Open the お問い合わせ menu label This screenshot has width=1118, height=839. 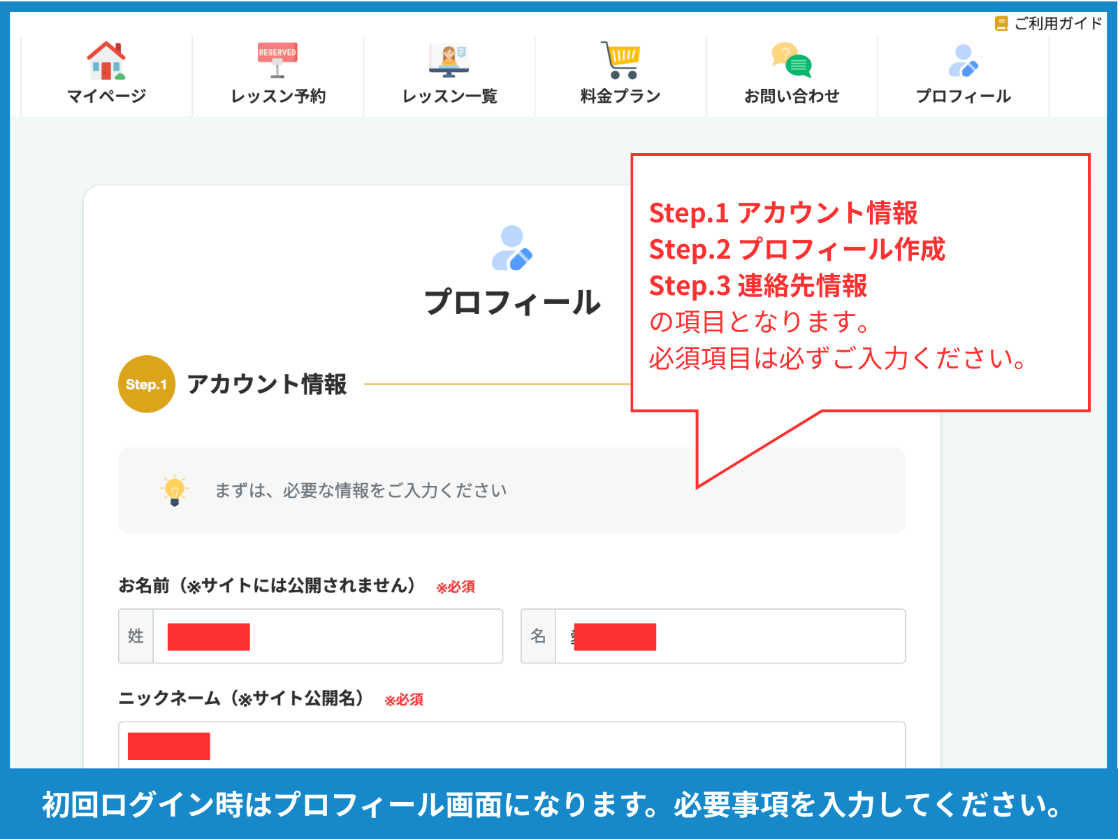pyautogui.click(x=791, y=96)
